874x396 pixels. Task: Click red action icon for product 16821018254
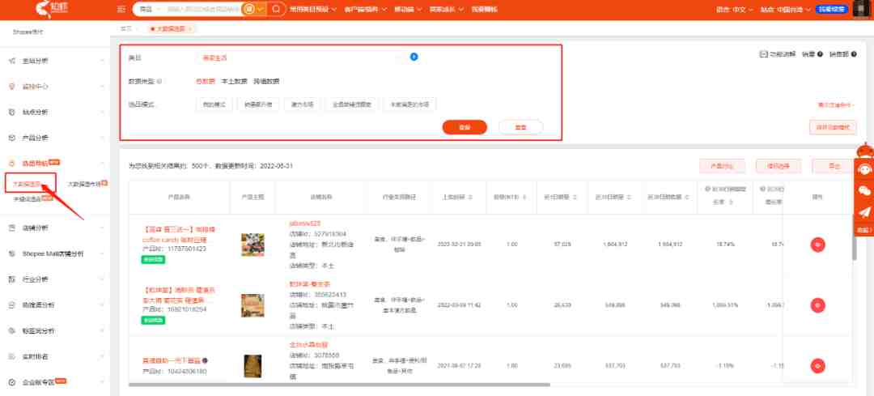tap(817, 305)
